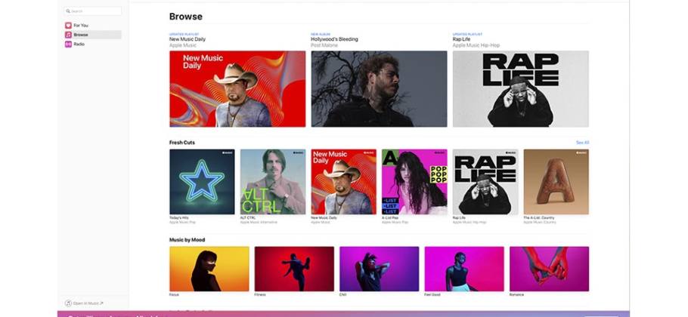Click the Focus caption under mood tile
This screenshot has height=317, width=688.
(174, 294)
